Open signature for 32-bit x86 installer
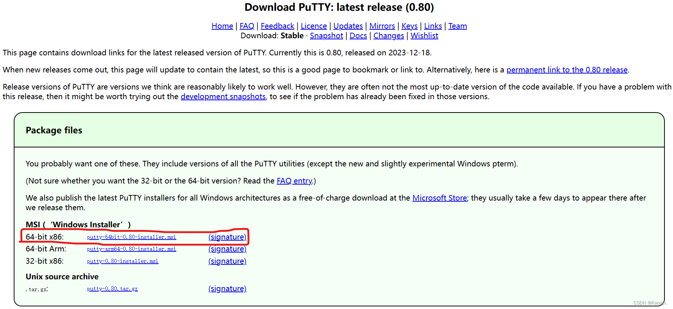673x309 pixels. (227, 261)
